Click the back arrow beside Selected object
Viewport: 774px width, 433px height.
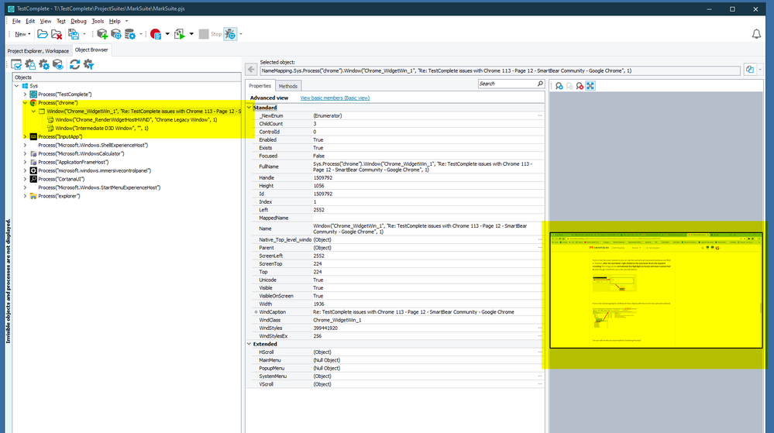[251, 70]
